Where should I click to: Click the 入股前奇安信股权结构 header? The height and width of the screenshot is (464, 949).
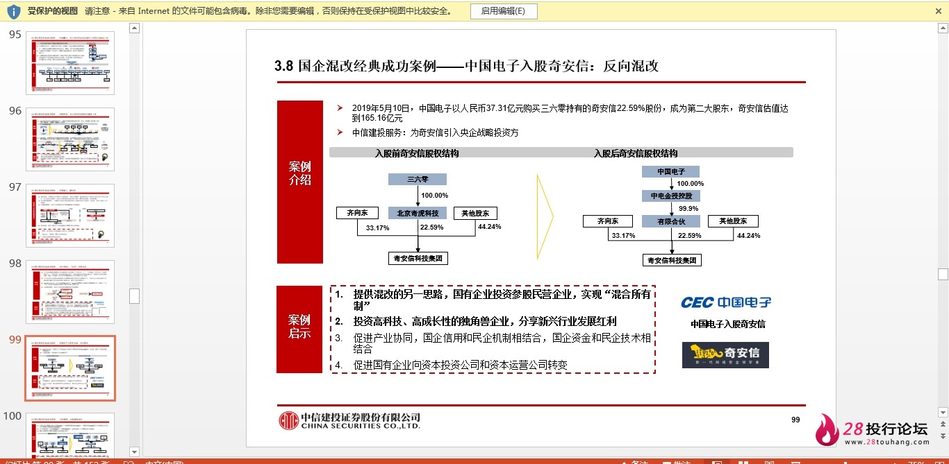click(417, 153)
